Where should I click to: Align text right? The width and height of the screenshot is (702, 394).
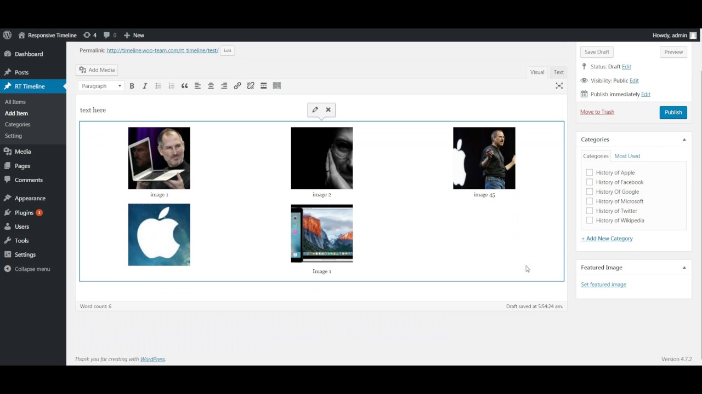(224, 86)
